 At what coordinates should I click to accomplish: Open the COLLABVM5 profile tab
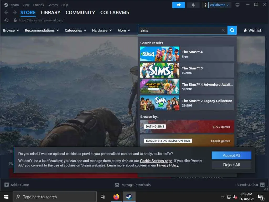115,13
